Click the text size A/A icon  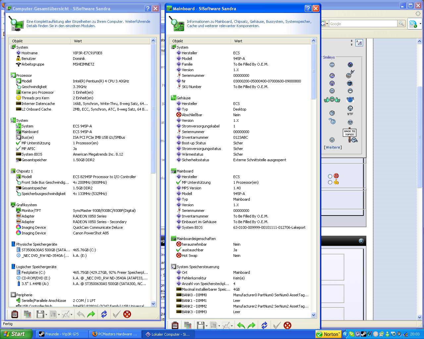point(359,43)
